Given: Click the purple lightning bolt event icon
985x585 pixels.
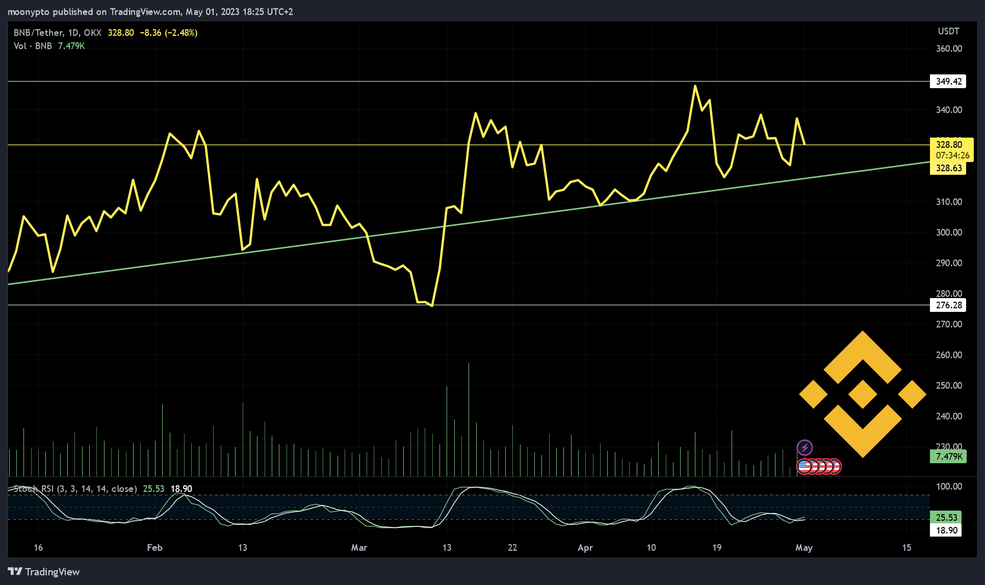Looking at the screenshot, I should point(805,448).
